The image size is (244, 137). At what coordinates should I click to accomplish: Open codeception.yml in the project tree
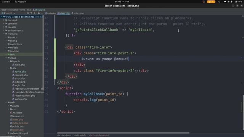[18, 133]
